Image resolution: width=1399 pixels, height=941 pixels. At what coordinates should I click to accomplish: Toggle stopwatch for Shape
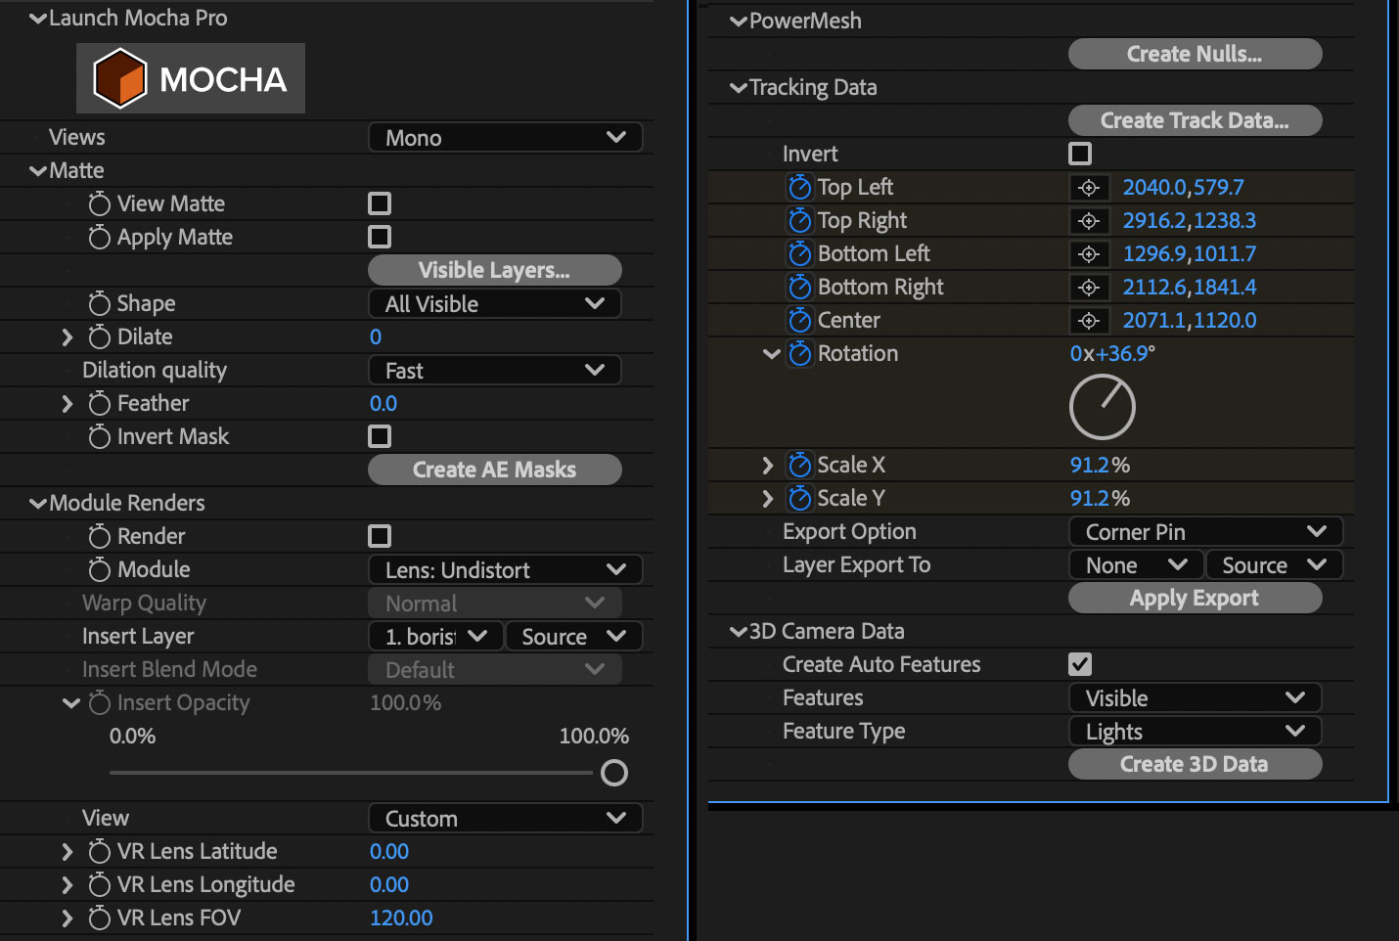tap(99, 303)
